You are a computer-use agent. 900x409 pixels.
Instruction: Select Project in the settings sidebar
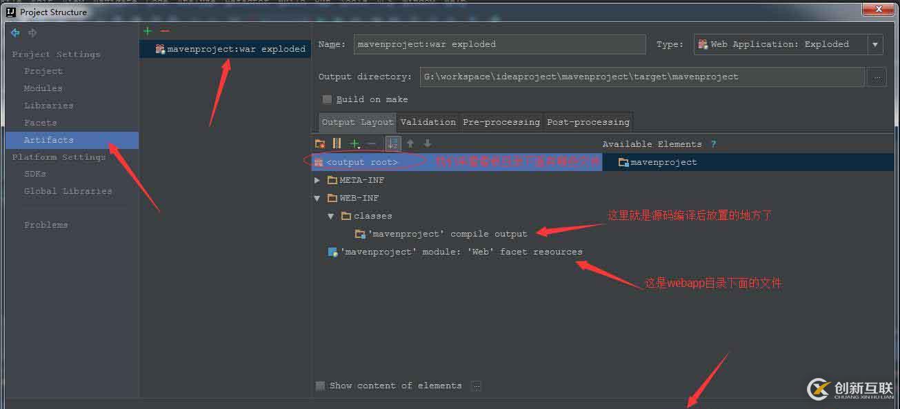43,71
